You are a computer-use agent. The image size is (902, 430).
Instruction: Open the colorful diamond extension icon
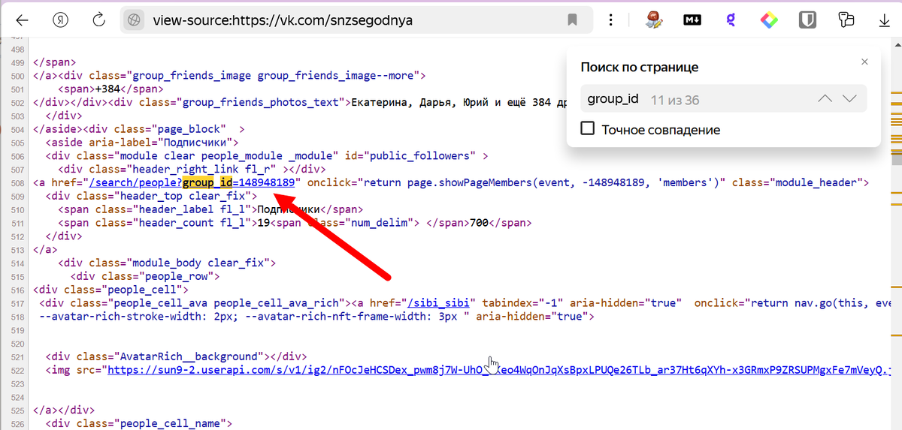coord(769,20)
